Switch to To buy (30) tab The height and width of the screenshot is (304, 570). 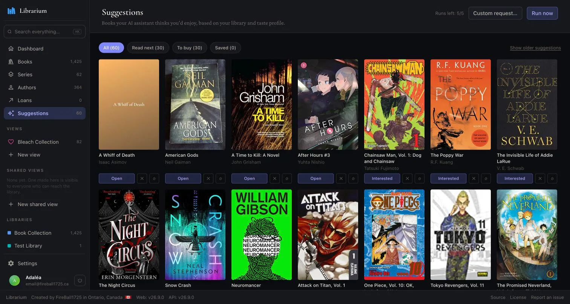(190, 47)
